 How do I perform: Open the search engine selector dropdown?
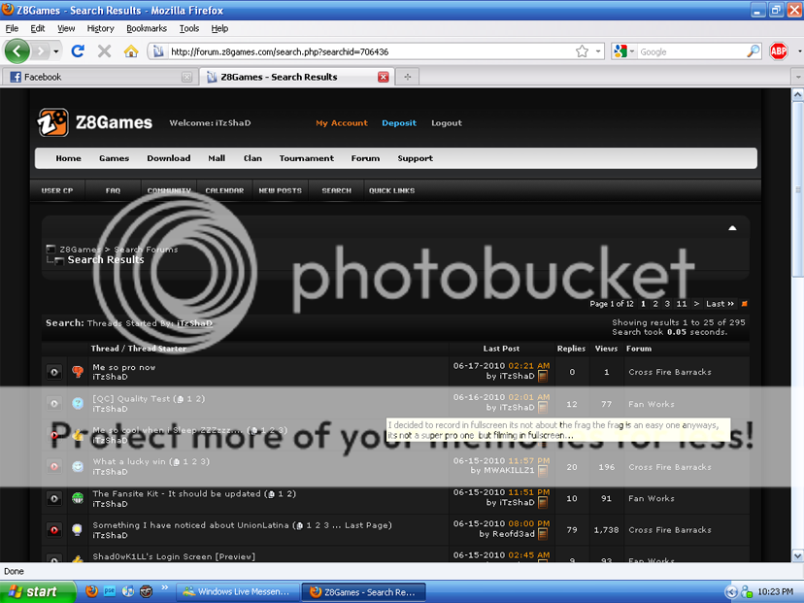coord(623,51)
